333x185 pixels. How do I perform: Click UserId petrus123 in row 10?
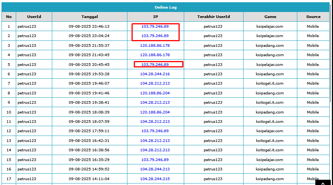point(27,112)
